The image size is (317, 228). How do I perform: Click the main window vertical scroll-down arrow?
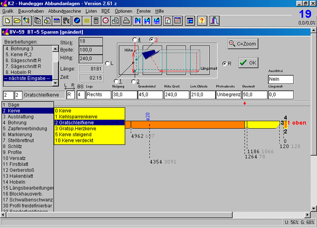314,208
